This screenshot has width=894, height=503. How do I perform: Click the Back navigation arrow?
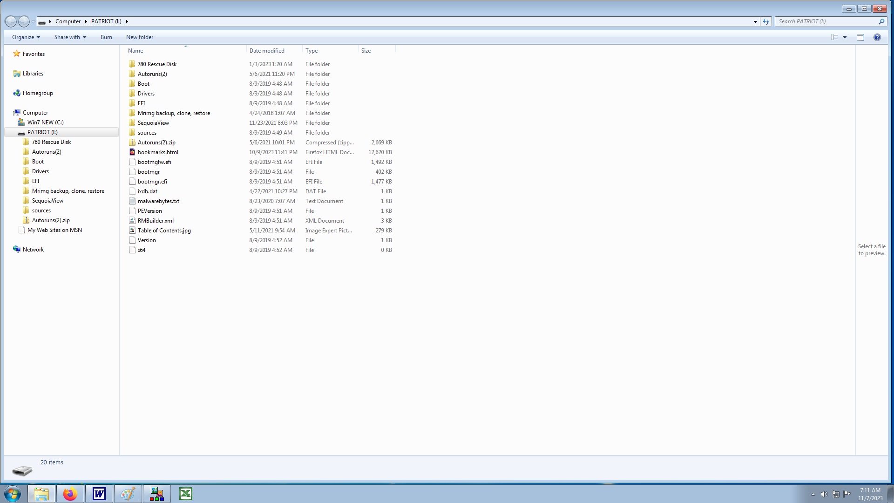pos(11,21)
